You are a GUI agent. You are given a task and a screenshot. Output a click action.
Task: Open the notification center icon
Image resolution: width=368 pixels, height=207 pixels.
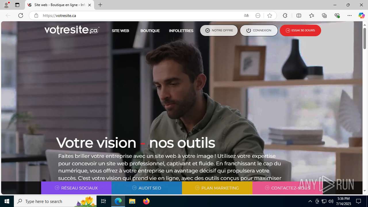359,201
